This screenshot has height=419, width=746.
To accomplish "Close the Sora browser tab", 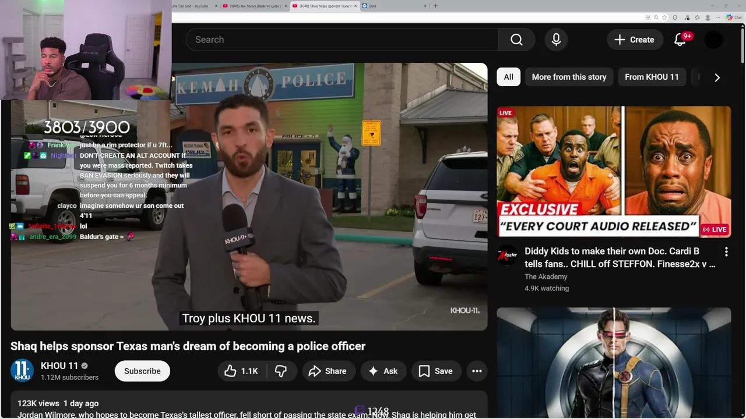I will 425,6.
